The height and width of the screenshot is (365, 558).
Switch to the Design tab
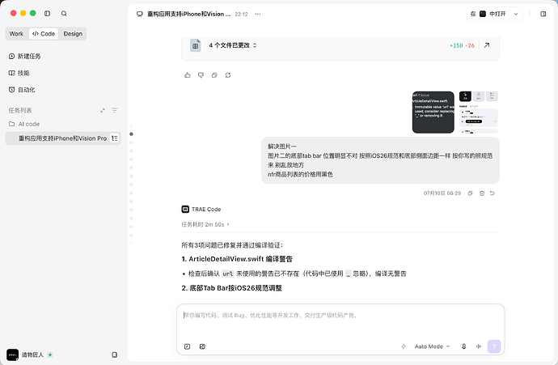[73, 34]
